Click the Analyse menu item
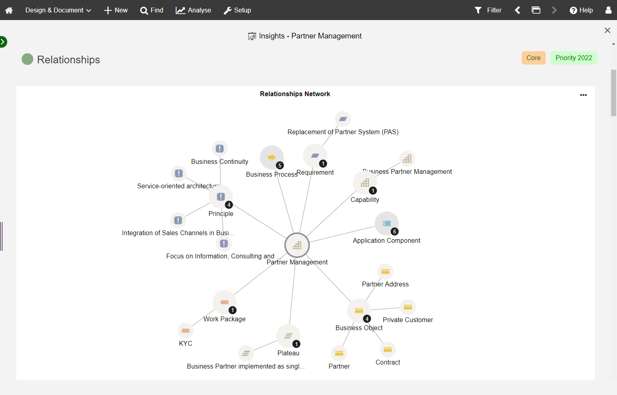The height and width of the screenshot is (395, 617). (x=194, y=10)
